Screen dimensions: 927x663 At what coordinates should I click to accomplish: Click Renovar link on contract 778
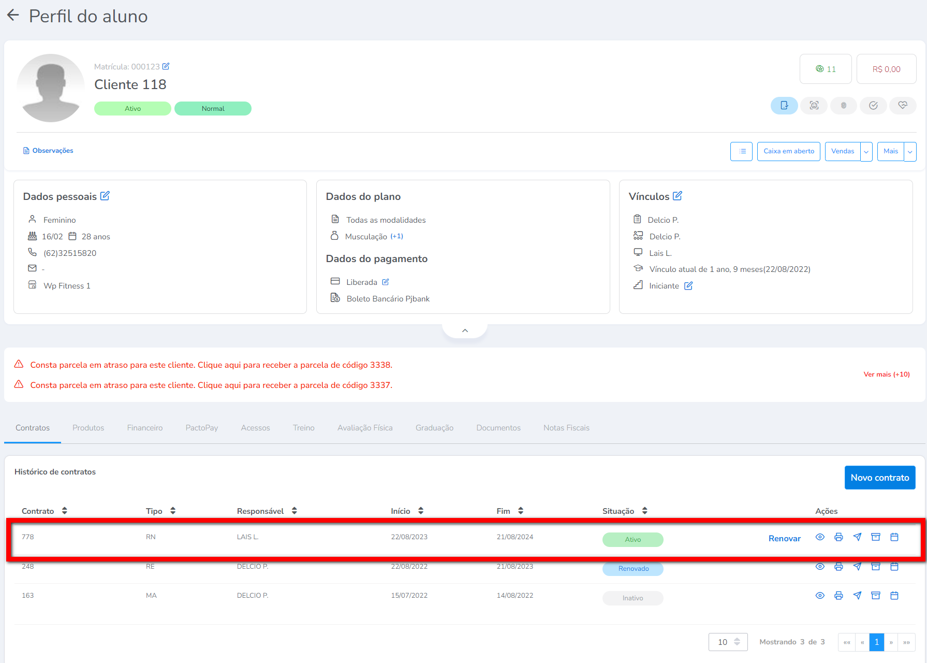click(x=784, y=539)
